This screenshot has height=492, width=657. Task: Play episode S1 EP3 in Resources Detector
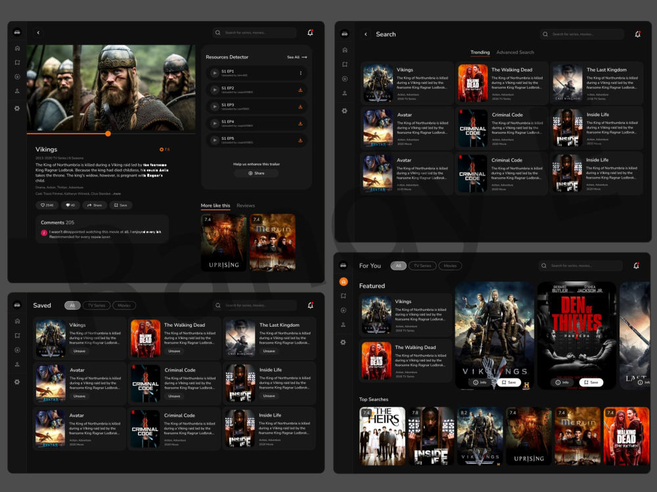point(215,107)
